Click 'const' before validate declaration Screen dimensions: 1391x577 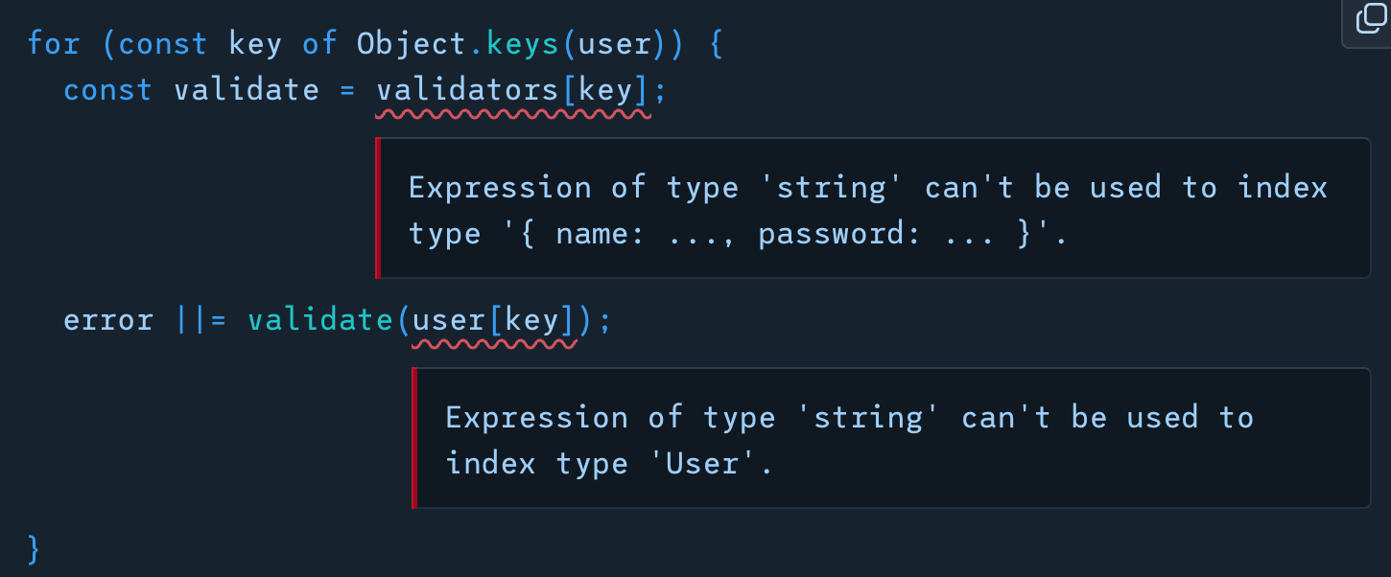(x=107, y=90)
